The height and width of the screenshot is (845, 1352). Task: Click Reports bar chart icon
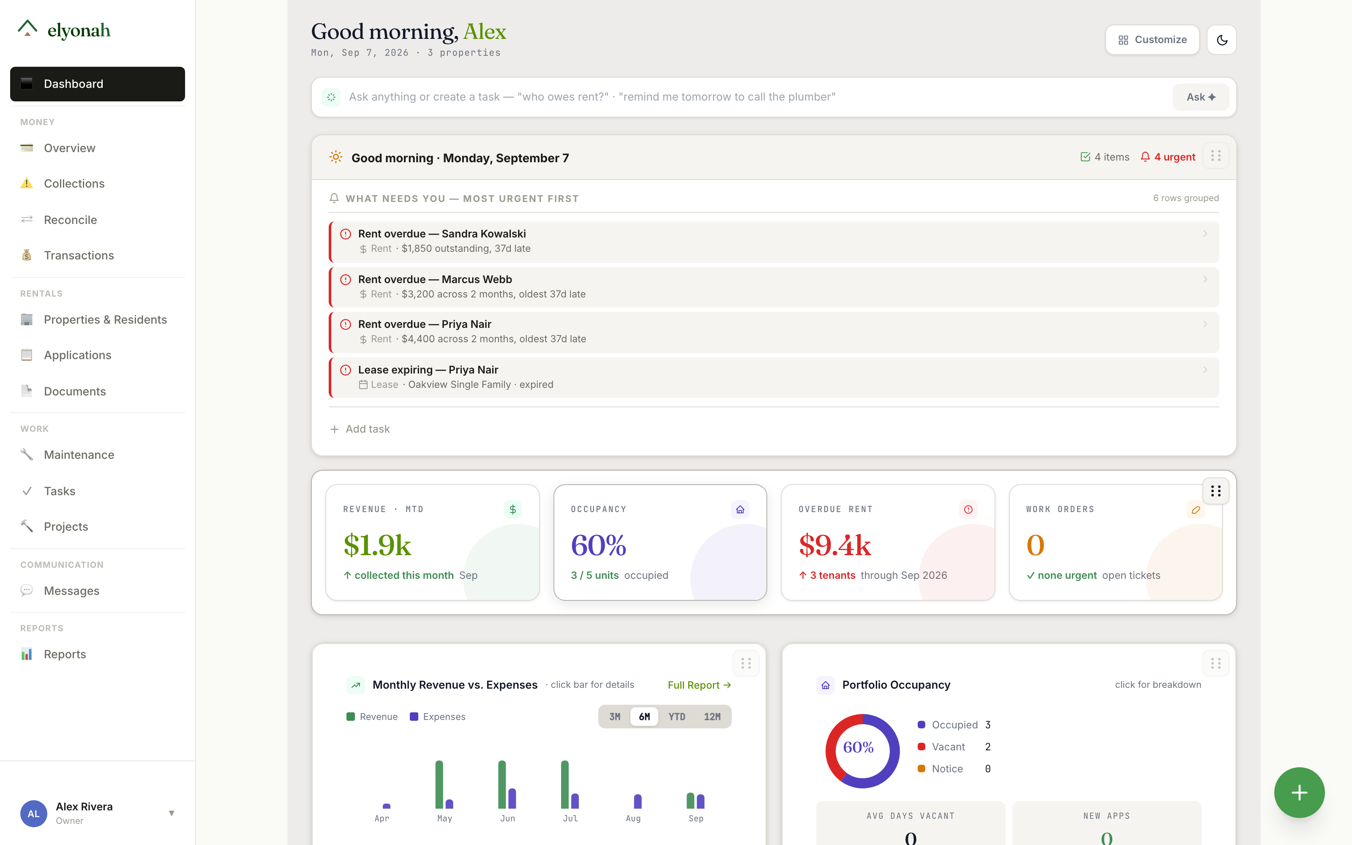pyautogui.click(x=27, y=654)
